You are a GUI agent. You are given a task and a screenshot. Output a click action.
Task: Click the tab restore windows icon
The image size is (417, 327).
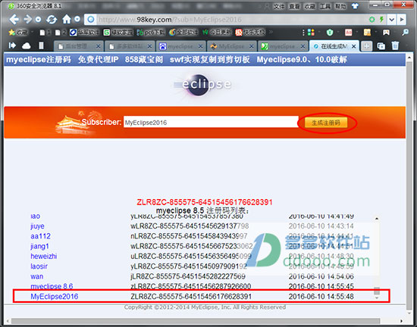click(381, 46)
